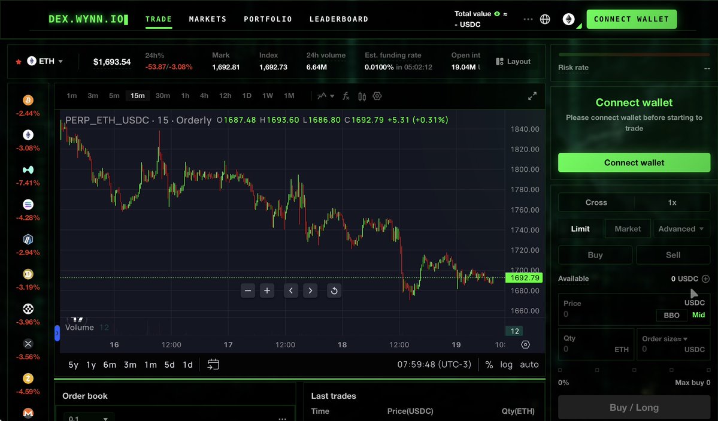Screen dimensions: 718x421
Task: Open the Leaderboard tab
Action: [x=339, y=19]
